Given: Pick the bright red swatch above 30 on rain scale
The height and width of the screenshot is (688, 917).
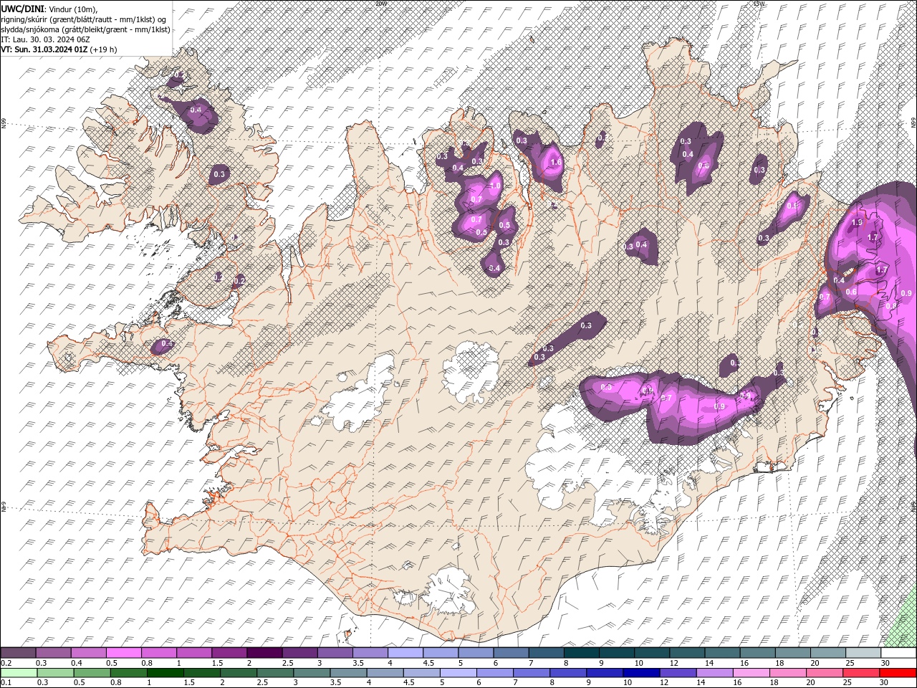Looking at the screenshot, I should [898, 672].
